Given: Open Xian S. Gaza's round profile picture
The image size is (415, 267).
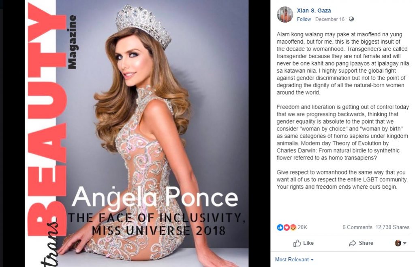Looking at the screenshot, I should click(x=285, y=15).
